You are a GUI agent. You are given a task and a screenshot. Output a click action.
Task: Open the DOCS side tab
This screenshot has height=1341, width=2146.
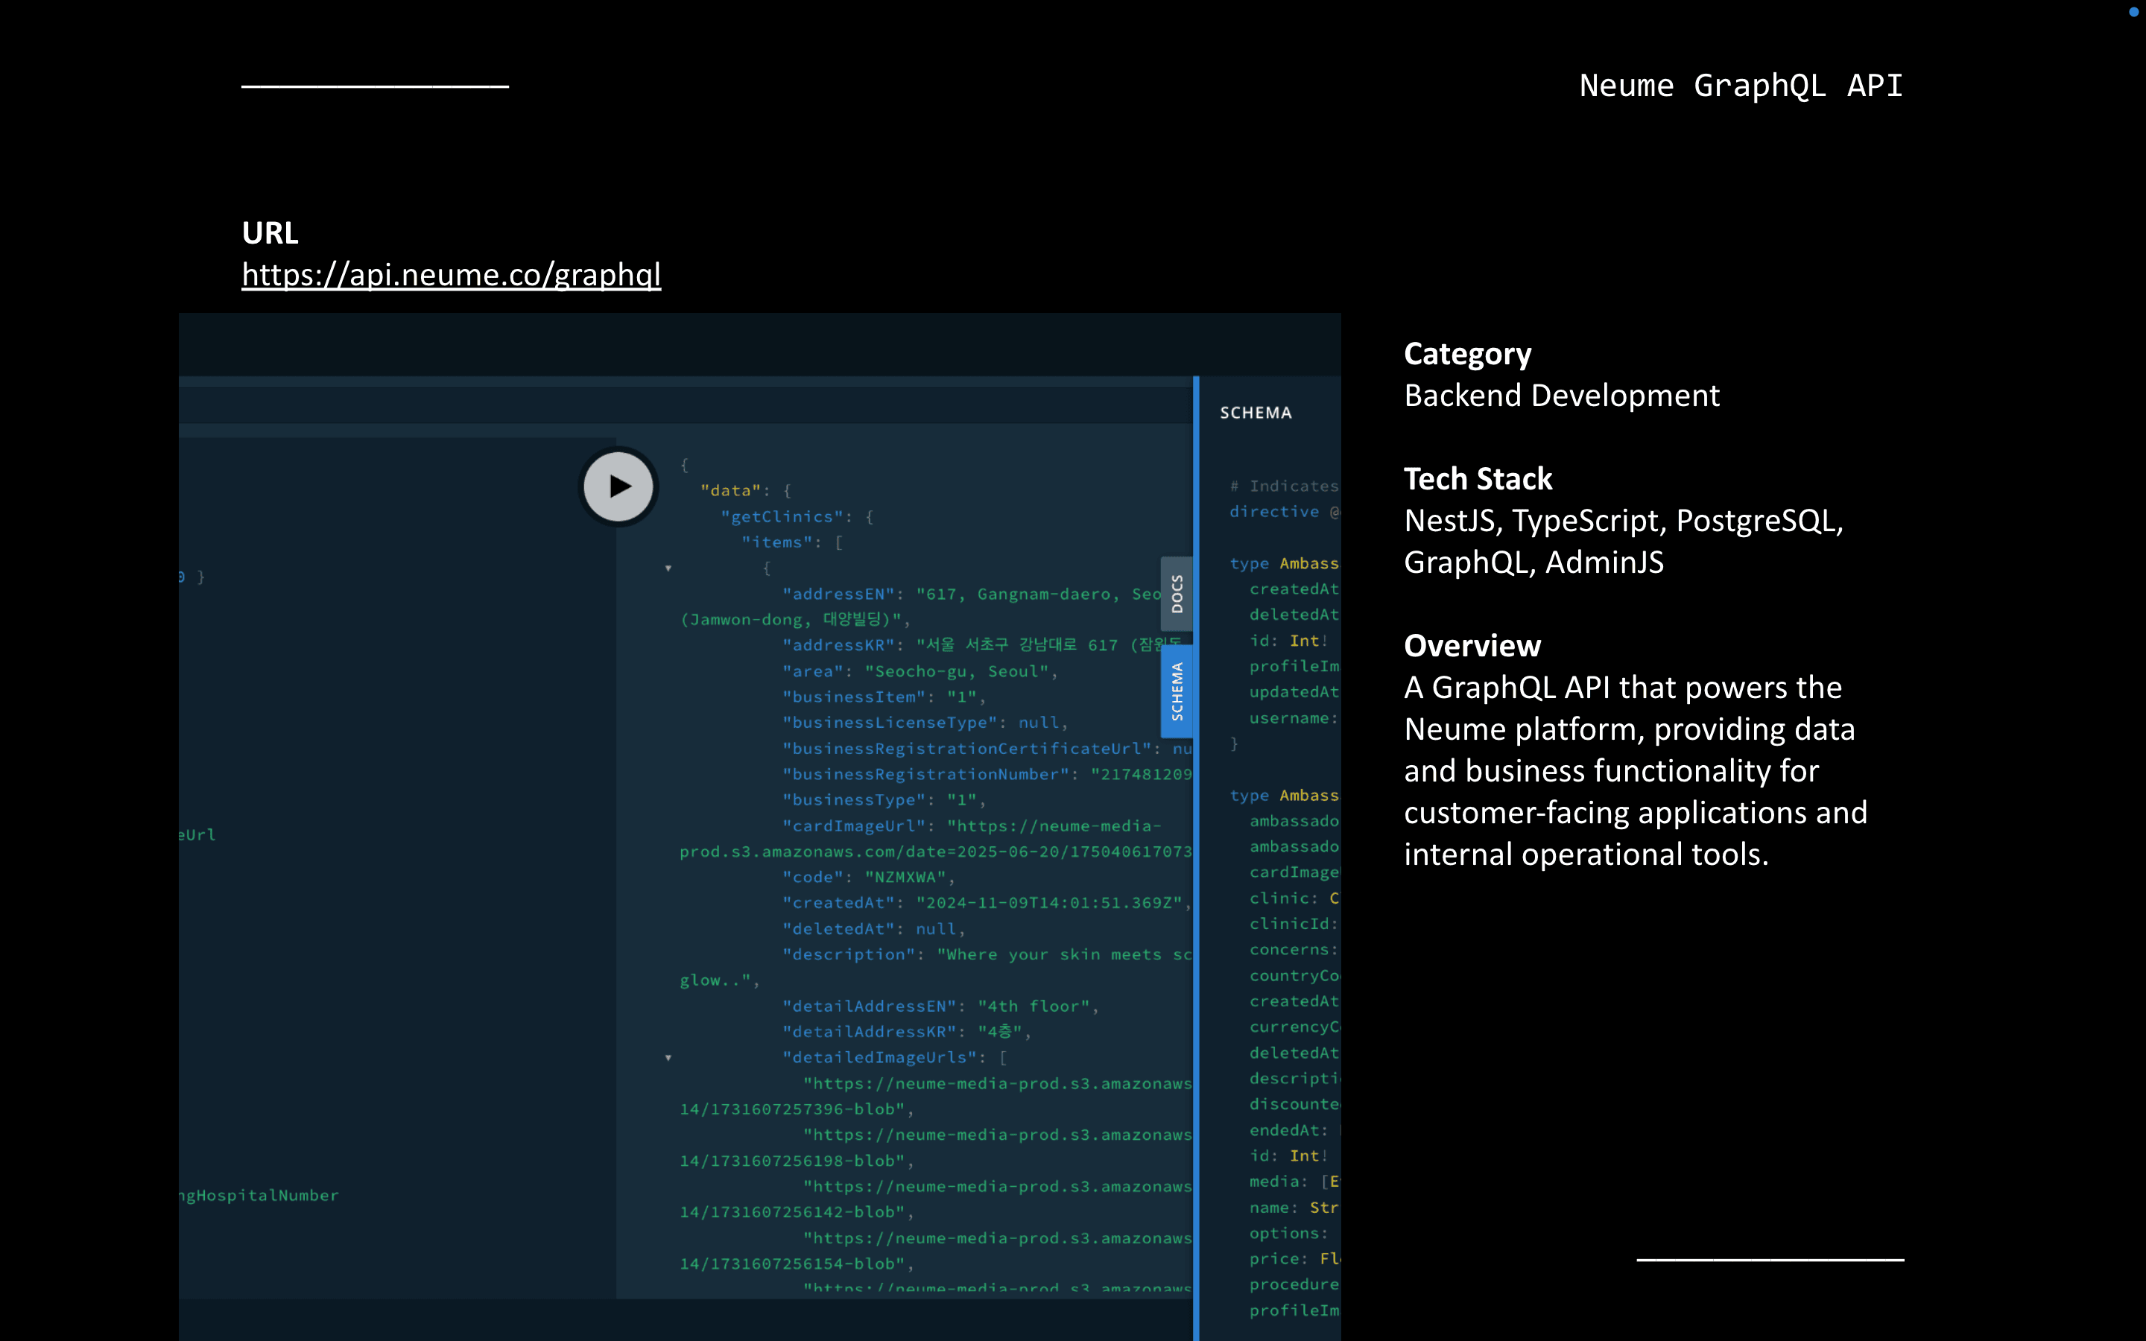(1177, 593)
